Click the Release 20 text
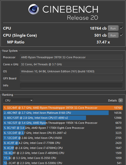 (x=82, y=18)
